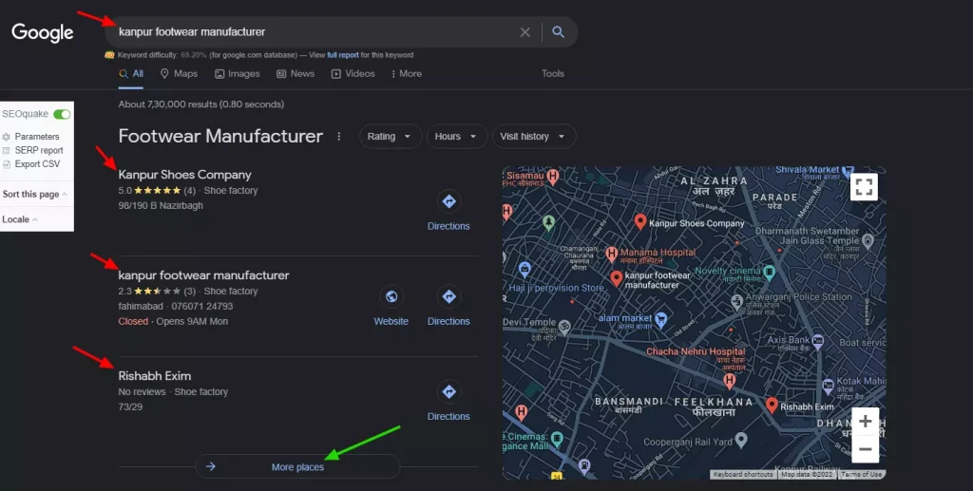
Task: Click the alam market map marker
Action: coord(661,319)
